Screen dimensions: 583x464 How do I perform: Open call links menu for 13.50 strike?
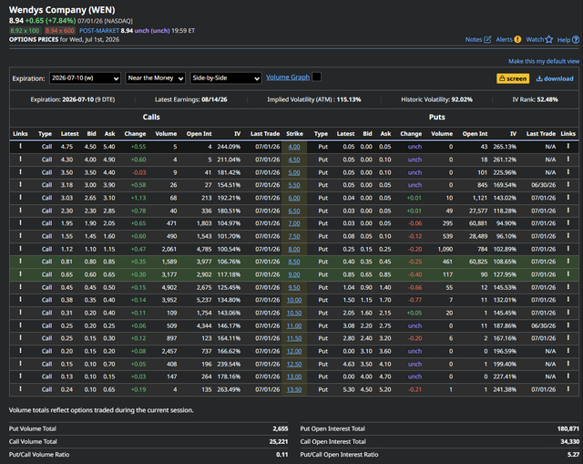pyautogui.click(x=20, y=389)
